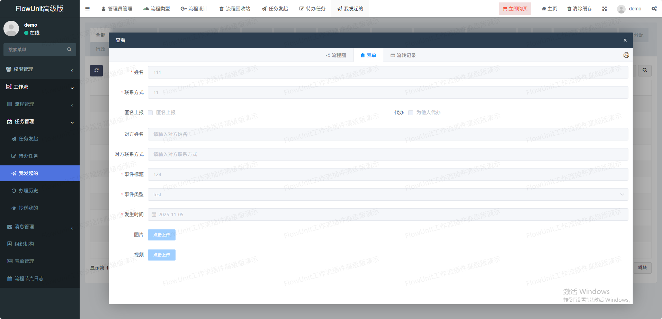Open the settings gears icon

coord(654,9)
